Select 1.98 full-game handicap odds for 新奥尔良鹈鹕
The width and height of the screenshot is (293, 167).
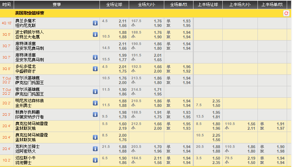pyautogui.click(x=122, y=112)
